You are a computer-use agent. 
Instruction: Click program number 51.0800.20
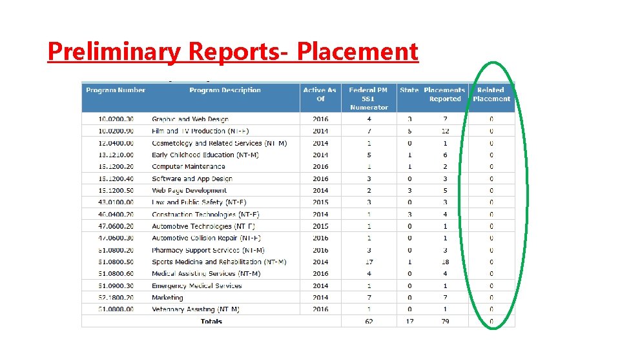[x=116, y=250]
